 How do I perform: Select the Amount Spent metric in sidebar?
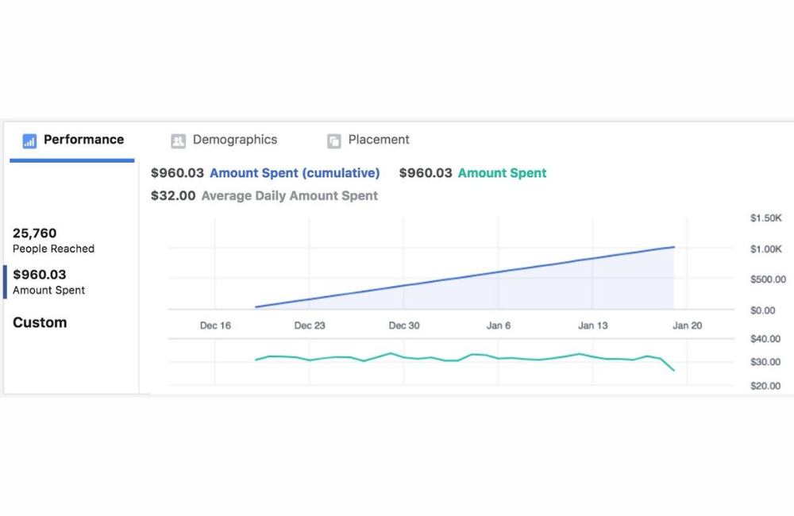point(49,282)
